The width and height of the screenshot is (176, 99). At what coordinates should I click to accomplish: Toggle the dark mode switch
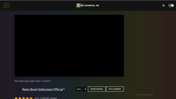coord(171,5)
